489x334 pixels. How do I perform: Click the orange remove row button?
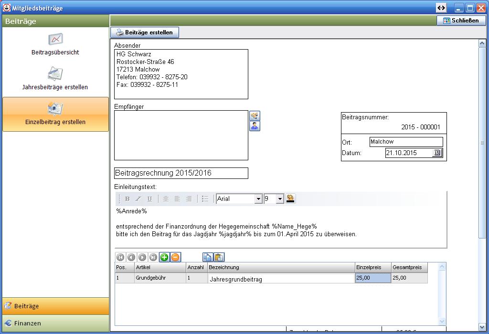[175, 257]
